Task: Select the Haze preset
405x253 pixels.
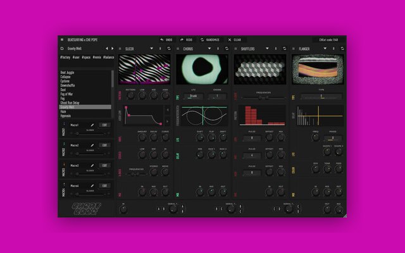Action: pyautogui.click(x=63, y=111)
